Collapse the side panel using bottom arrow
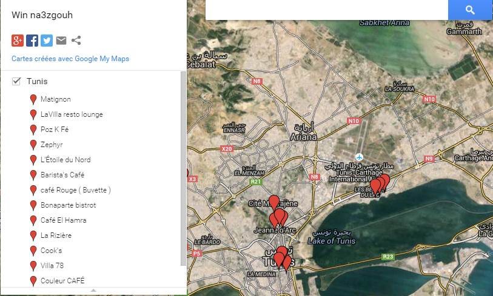Screen dimensions: 493x296 93,291
